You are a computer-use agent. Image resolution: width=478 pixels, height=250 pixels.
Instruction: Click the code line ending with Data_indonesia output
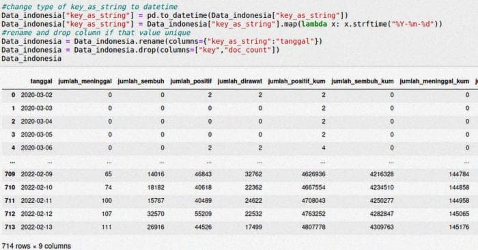(x=31, y=58)
